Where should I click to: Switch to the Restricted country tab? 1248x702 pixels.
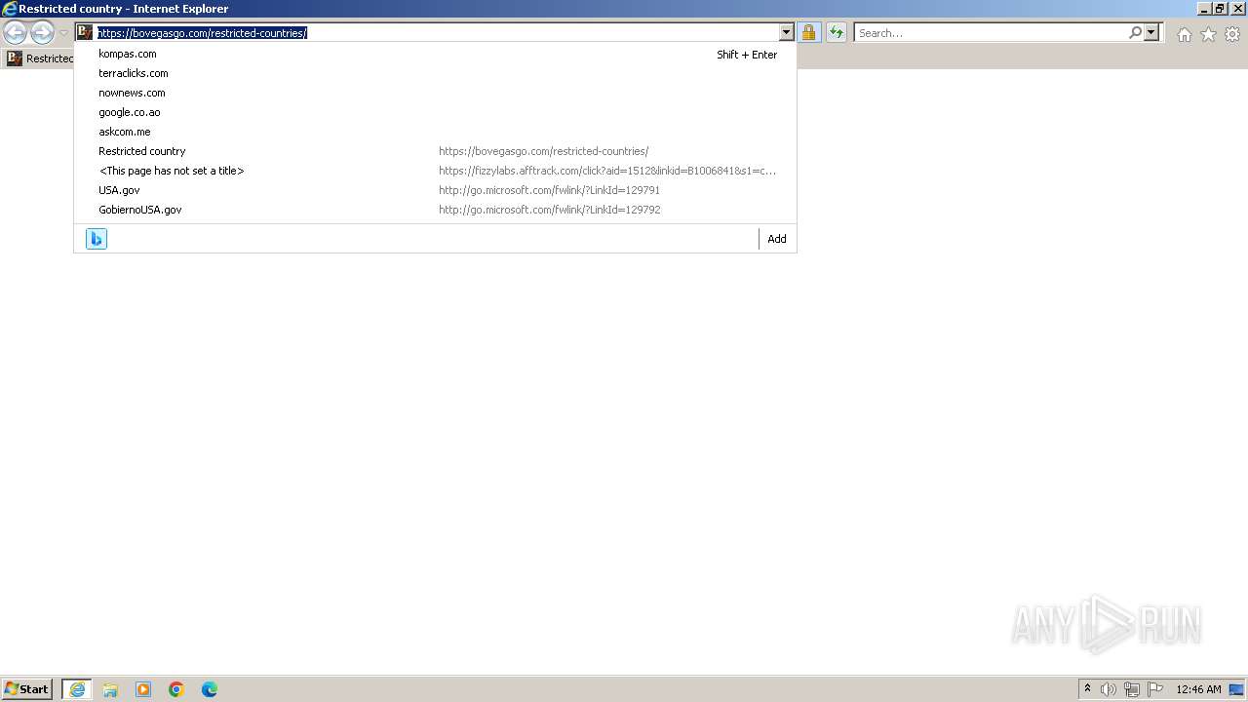point(39,58)
